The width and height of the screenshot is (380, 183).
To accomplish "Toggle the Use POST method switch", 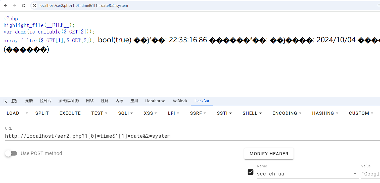I will (11, 153).
